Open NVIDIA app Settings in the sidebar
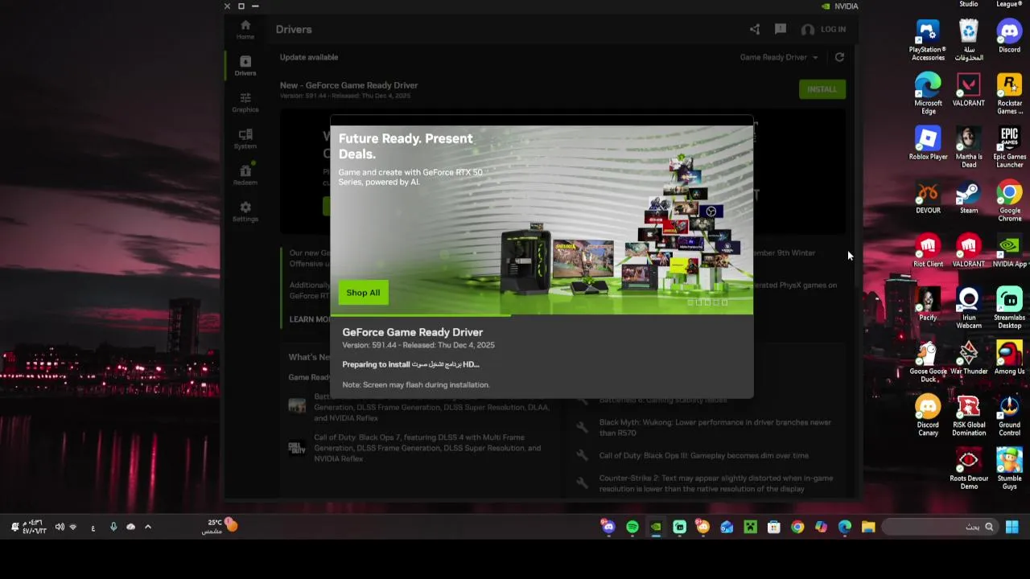This screenshot has width=1030, height=579. pos(245,211)
